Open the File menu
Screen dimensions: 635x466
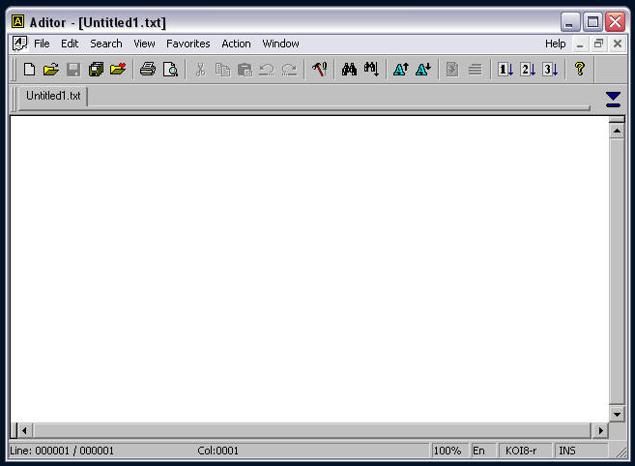[42, 44]
